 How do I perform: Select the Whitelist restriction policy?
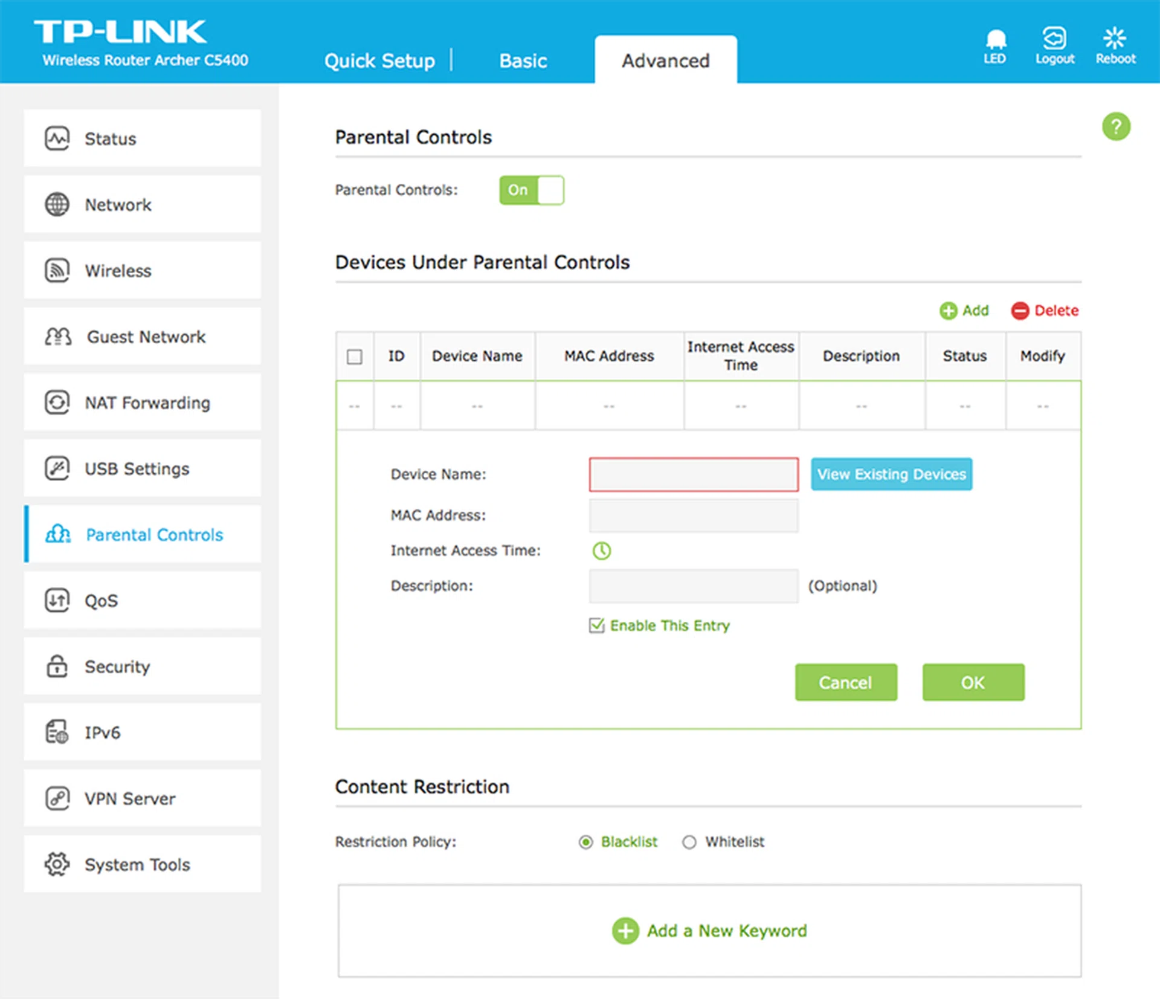[689, 842]
